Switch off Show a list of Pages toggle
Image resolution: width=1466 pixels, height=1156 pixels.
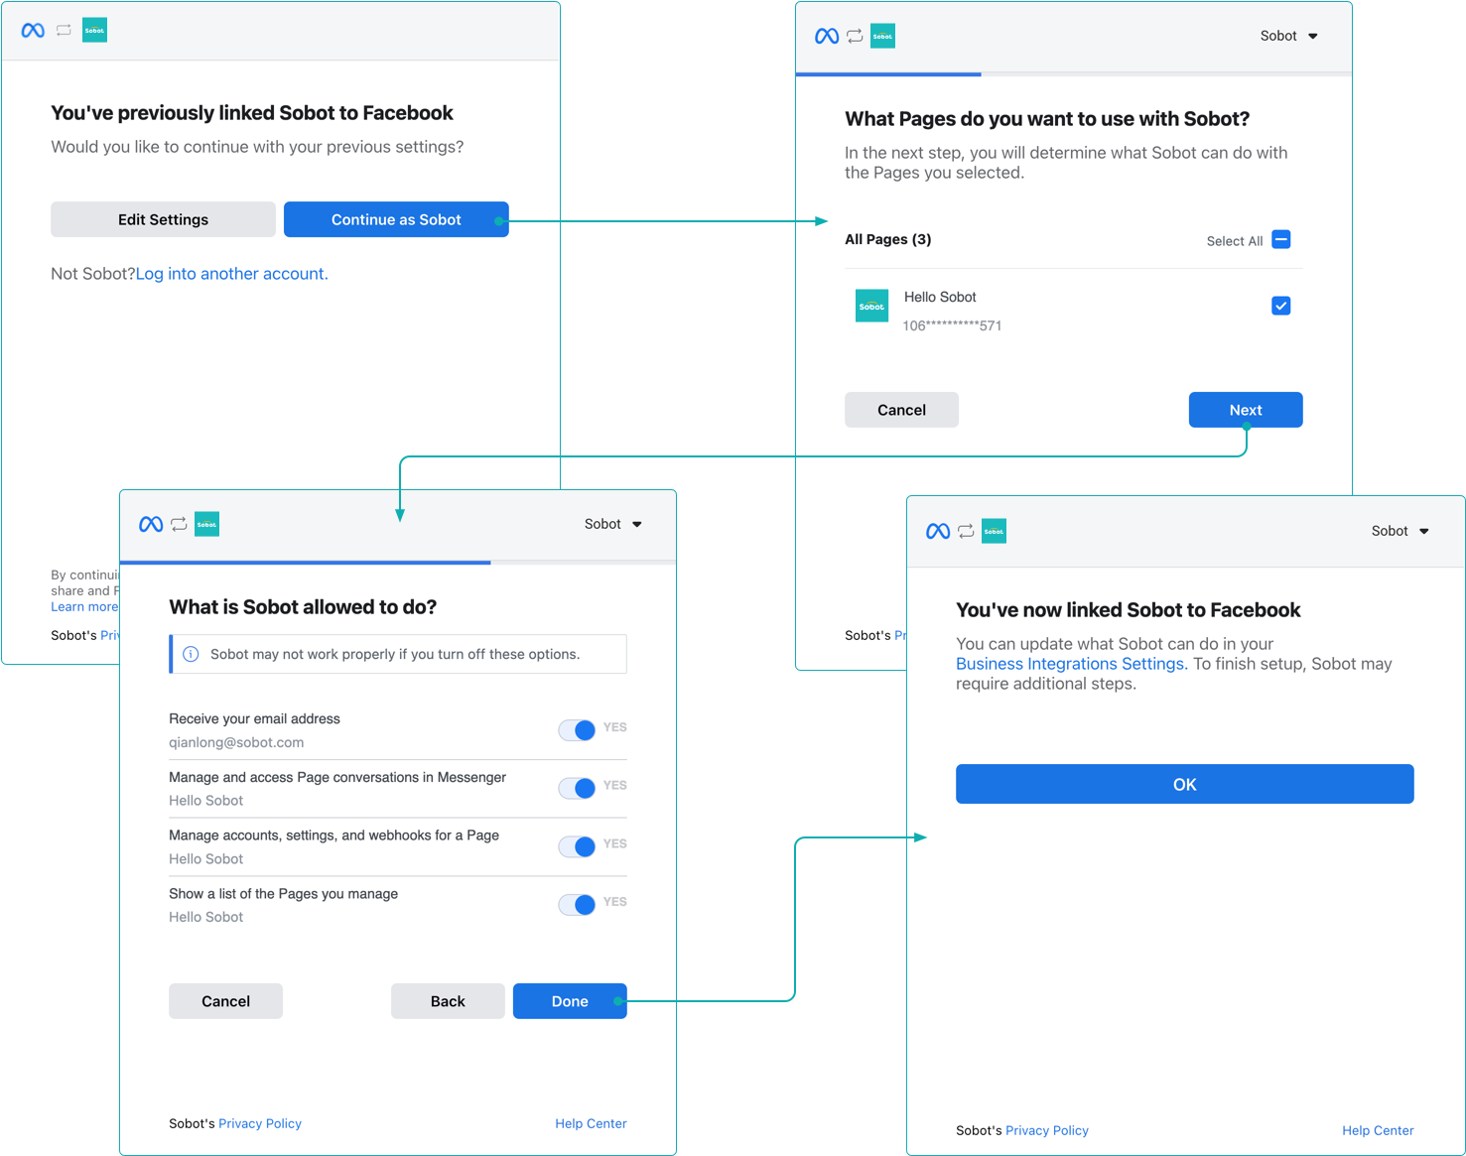click(577, 904)
